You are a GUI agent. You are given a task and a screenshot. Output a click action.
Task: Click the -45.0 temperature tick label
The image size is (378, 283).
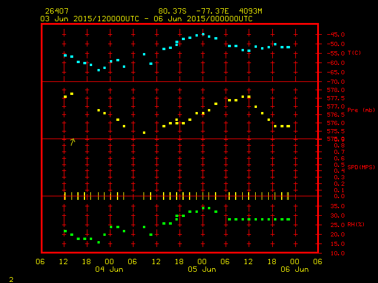coord(336,34)
